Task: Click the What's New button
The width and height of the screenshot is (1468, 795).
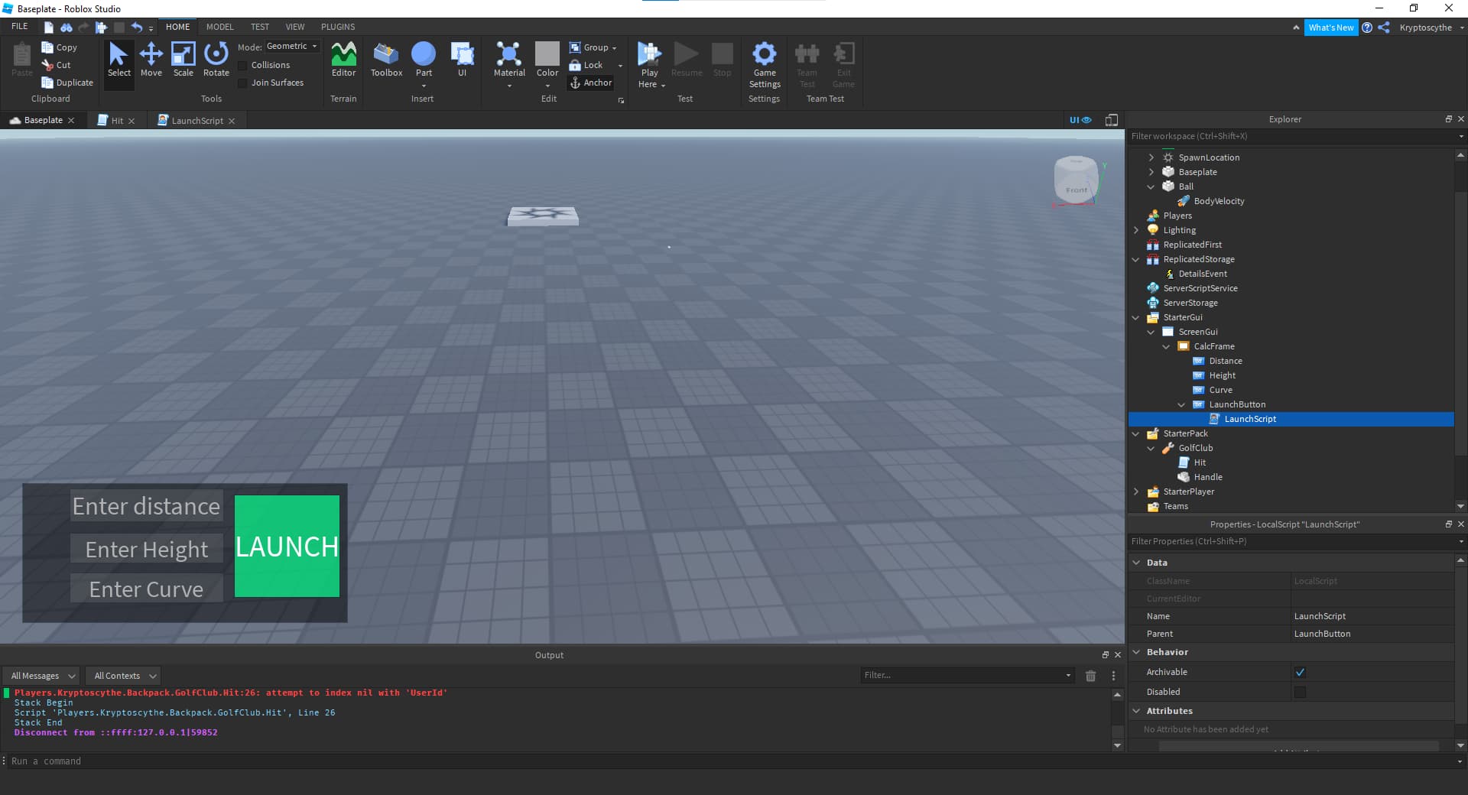Action: (1330, 28)
